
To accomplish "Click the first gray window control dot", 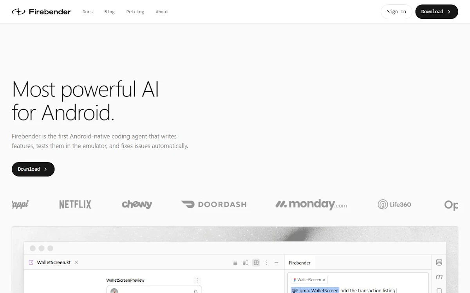I will click(33, 248).
